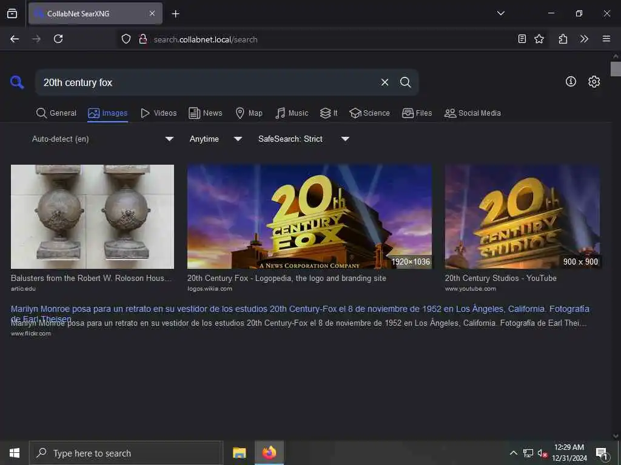
Task: Change the SafeSearch: Strict dropdown
Action: tap(303, 139)
